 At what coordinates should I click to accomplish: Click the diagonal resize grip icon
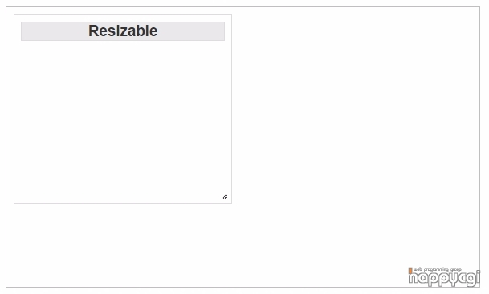coord(224,196)
